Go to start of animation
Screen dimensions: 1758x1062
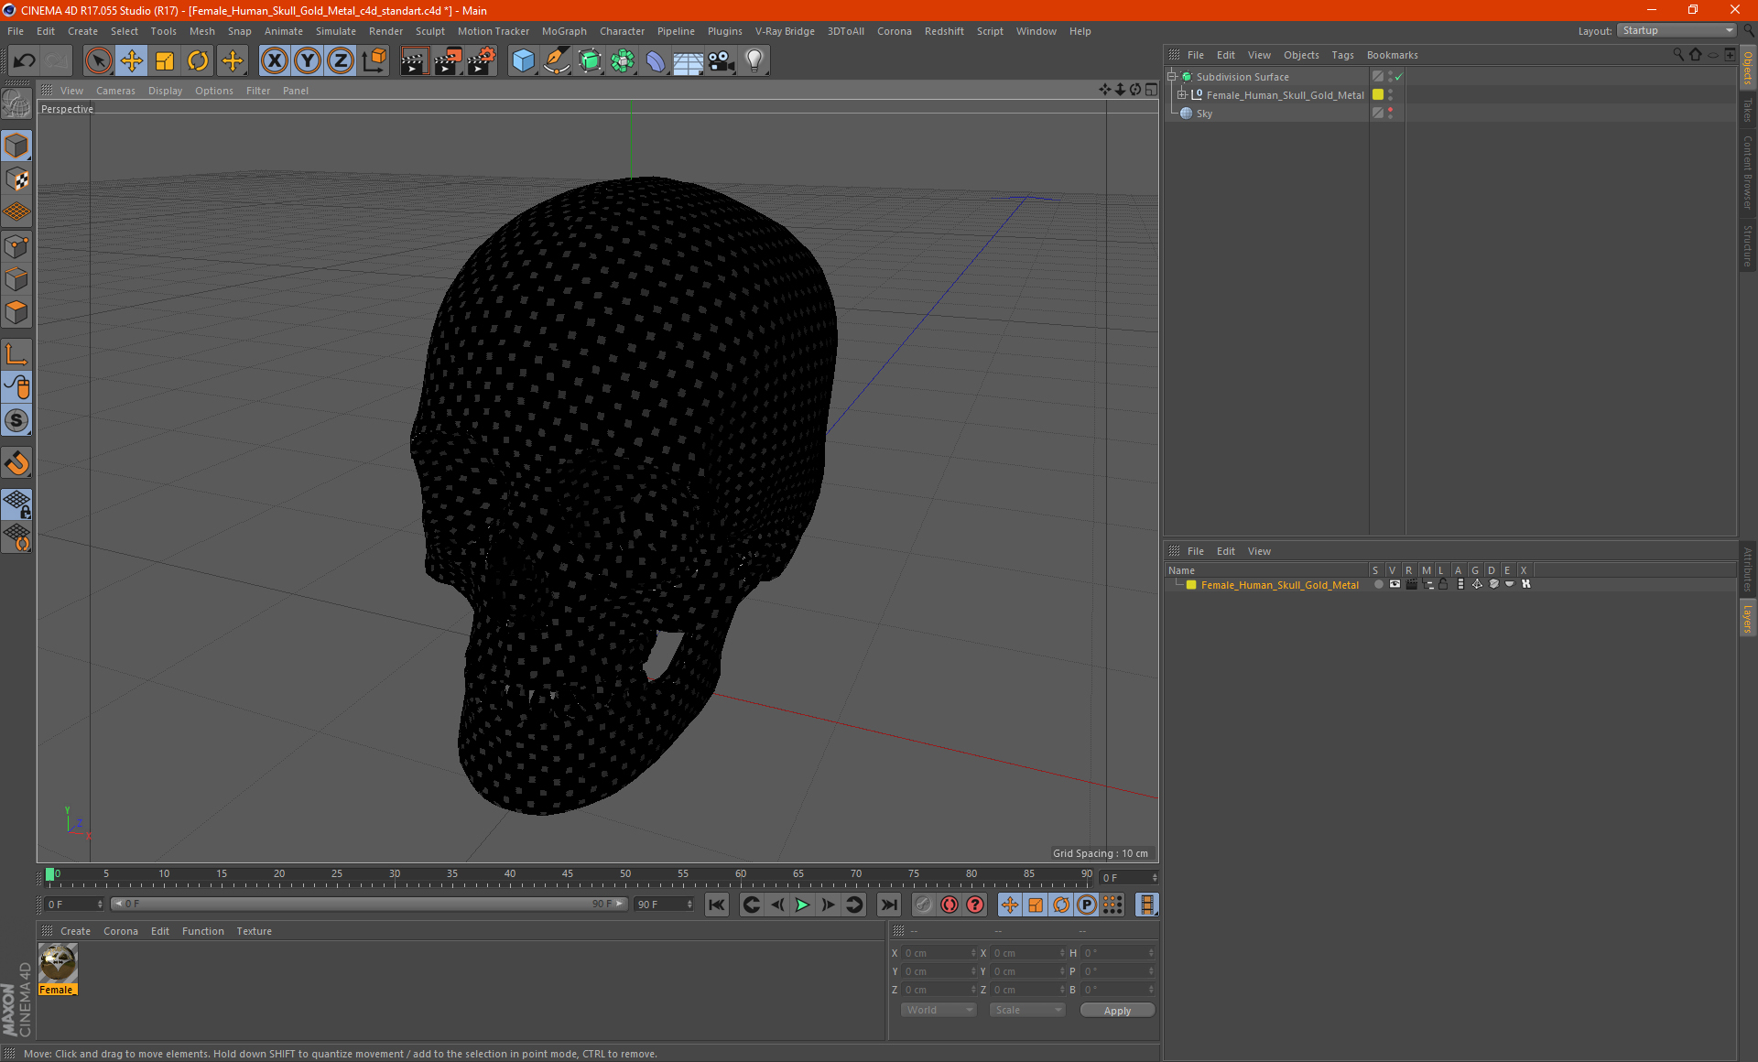(x=717, y=905)
